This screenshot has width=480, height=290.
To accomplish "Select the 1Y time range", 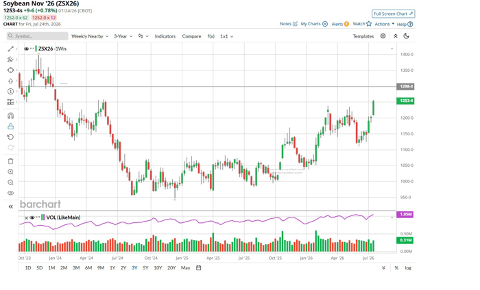I will (112, 267).
